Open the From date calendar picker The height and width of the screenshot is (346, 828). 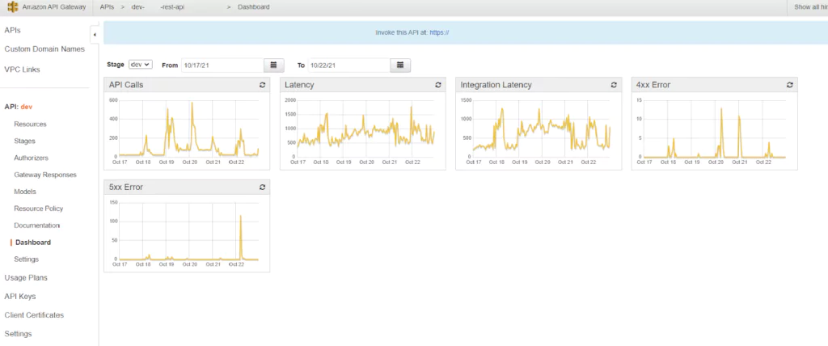point(273,65)
